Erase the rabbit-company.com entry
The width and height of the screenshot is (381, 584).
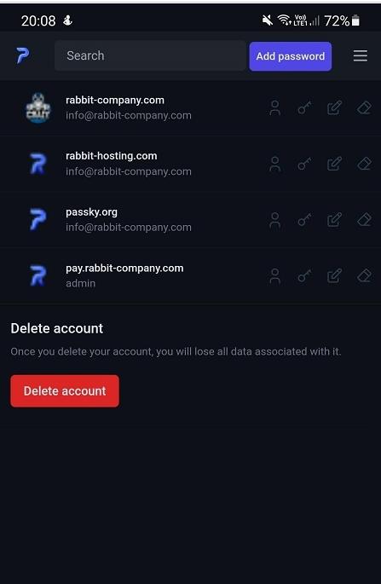pyautogui.click(x=364, y=108)
